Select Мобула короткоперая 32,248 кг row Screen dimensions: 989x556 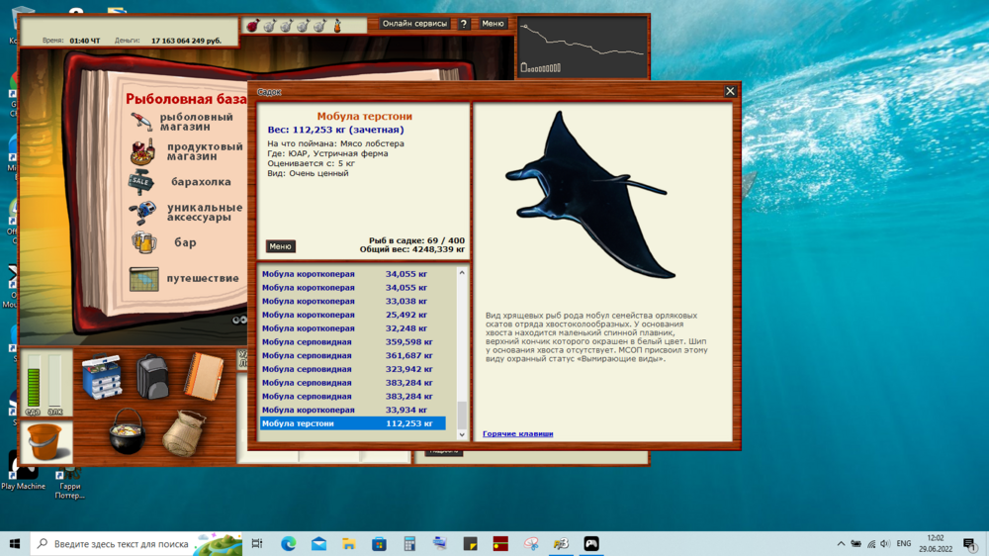[x=353, y=328]
